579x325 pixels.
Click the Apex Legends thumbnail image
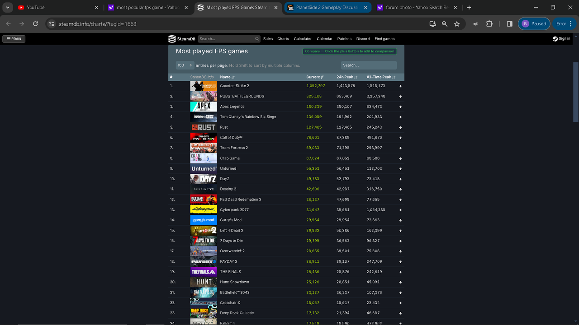[204, 107]
